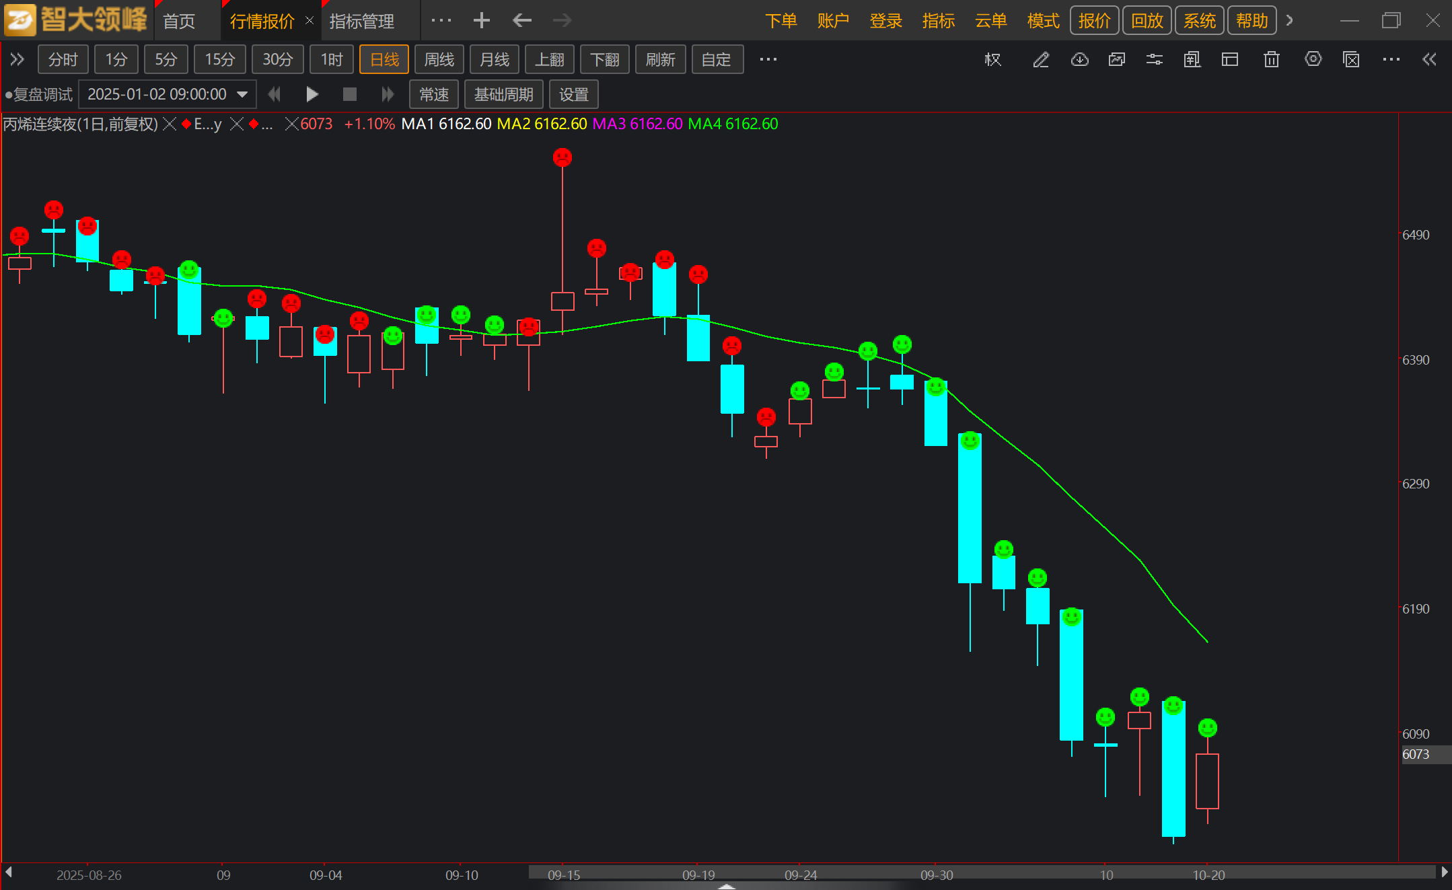The width and height of the screenshot is (1452, 890).
Task: Expand the left sidebar double chevron
Action: 17,60
